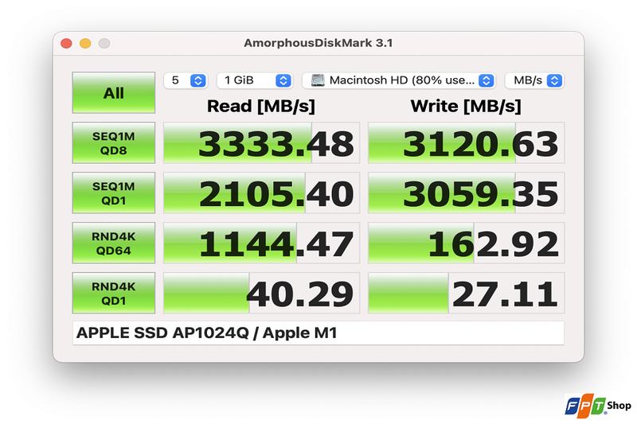
Task: Start the RND4K QD1 test
Action: pyautogui.click(x=114, y=293)
